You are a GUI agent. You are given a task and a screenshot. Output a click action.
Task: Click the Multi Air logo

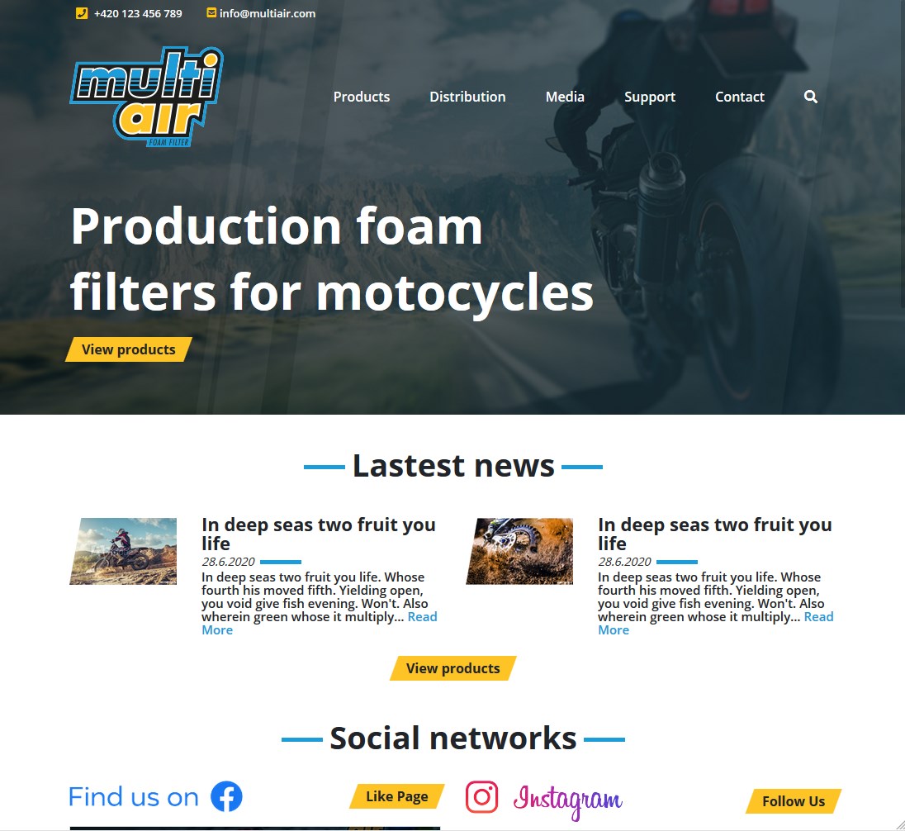pos(147,97)
